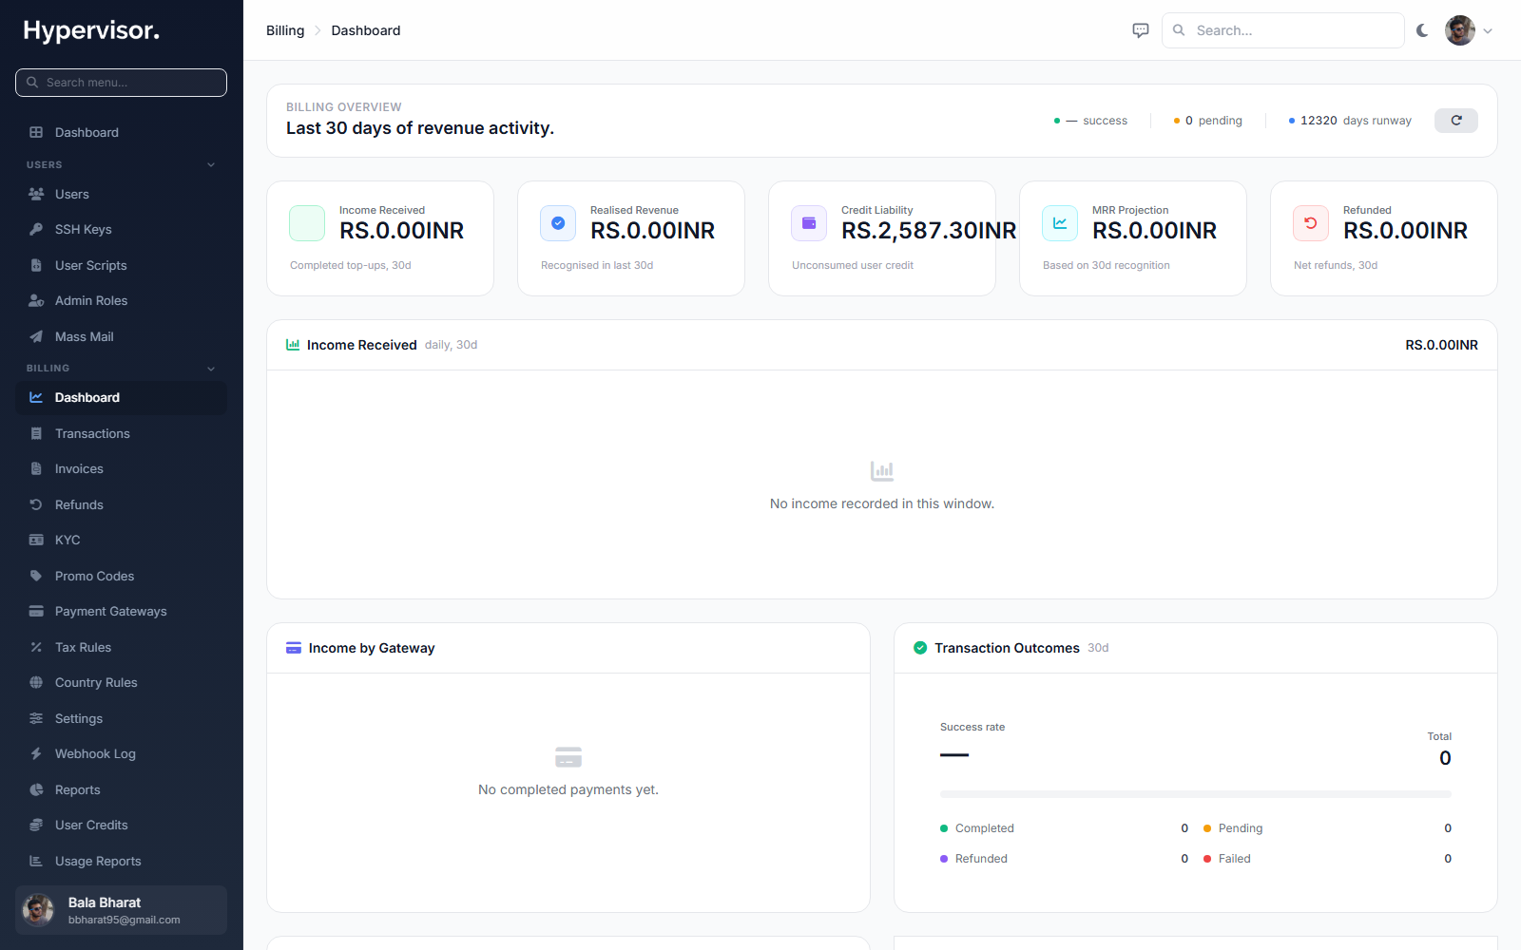Click the Country Rules globe icon

(x=36, y=682)
